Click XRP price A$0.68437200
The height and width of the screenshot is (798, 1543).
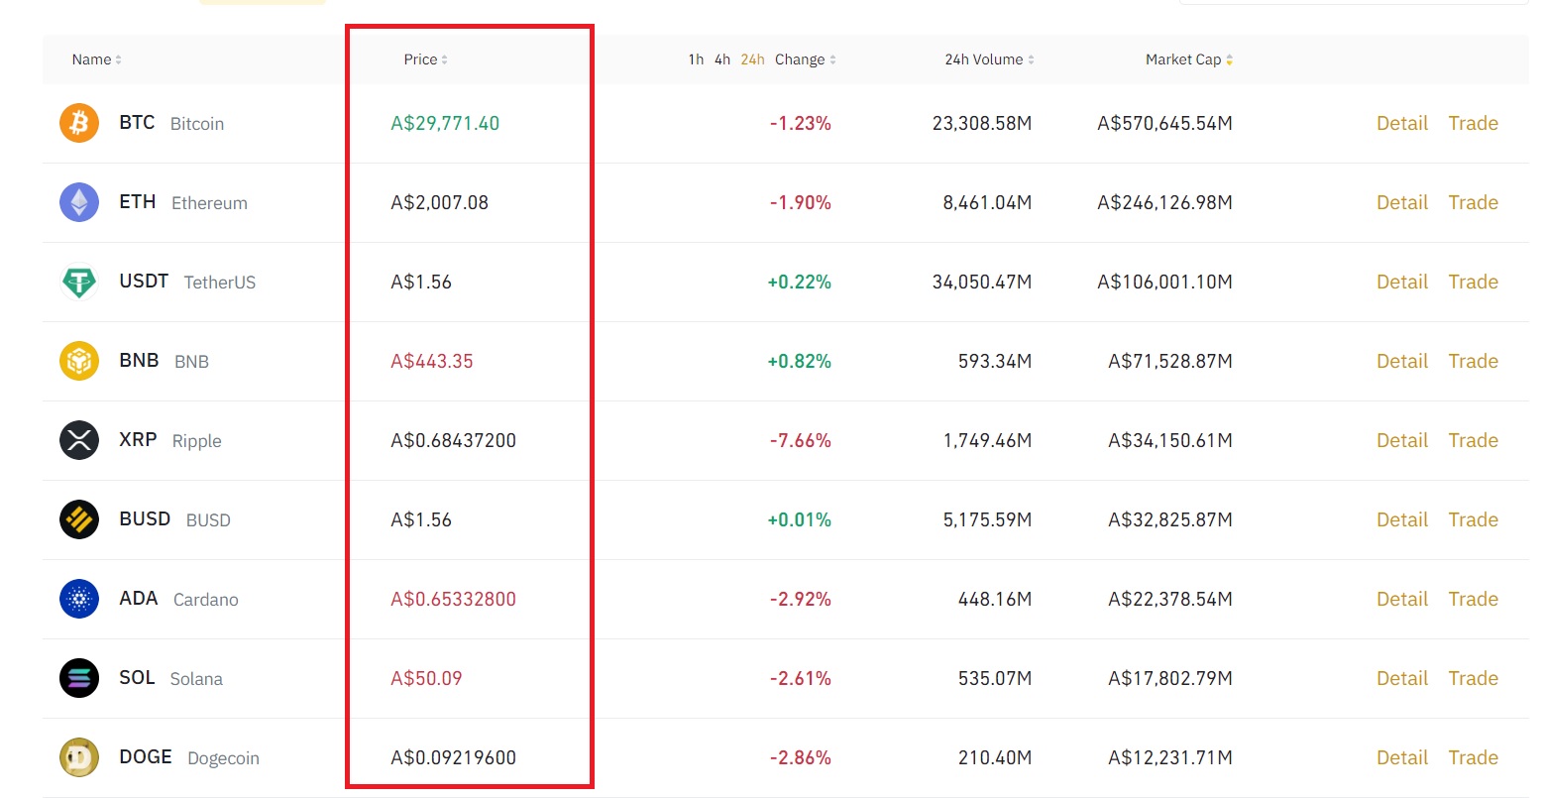454,440
